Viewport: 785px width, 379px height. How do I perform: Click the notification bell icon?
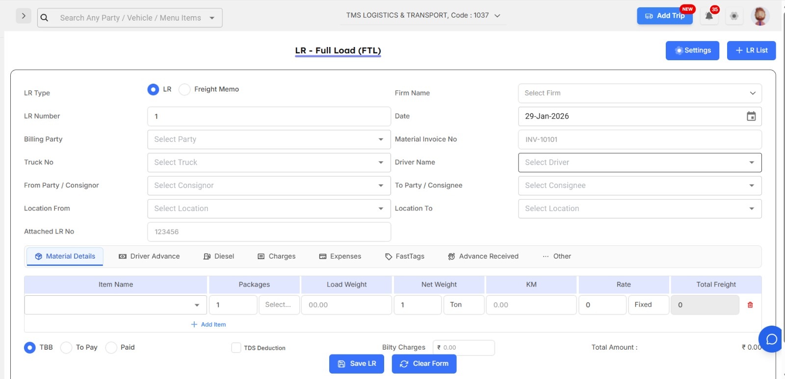click(x=709, y=16)
